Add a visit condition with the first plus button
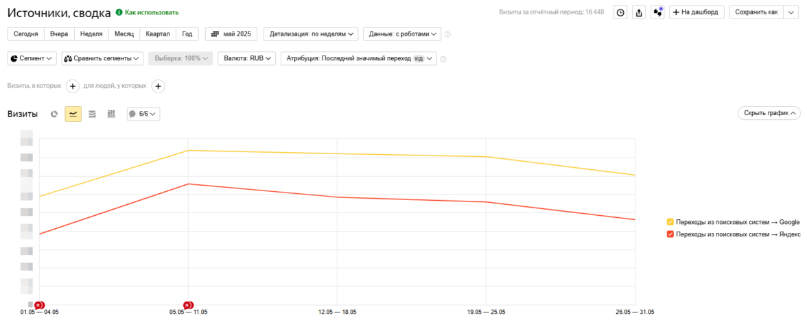 click(73, 86)
